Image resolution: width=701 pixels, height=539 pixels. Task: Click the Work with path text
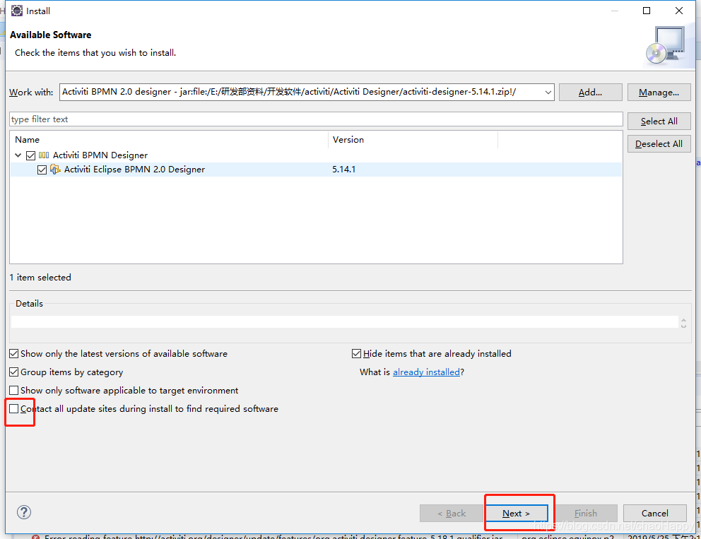pyautogui.click(x=289, y=92)
